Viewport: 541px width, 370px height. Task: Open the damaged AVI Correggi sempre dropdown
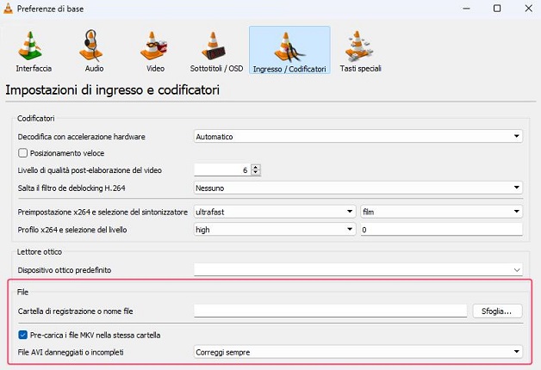pos(358,352)
